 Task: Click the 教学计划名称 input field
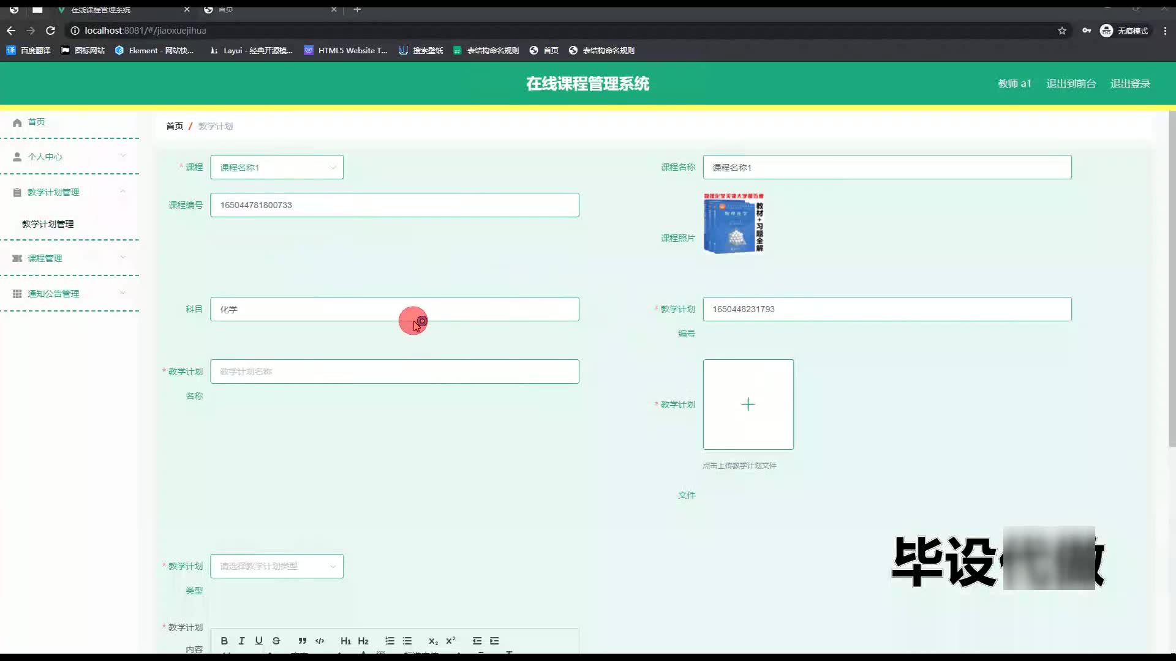[x=394, y=372]
